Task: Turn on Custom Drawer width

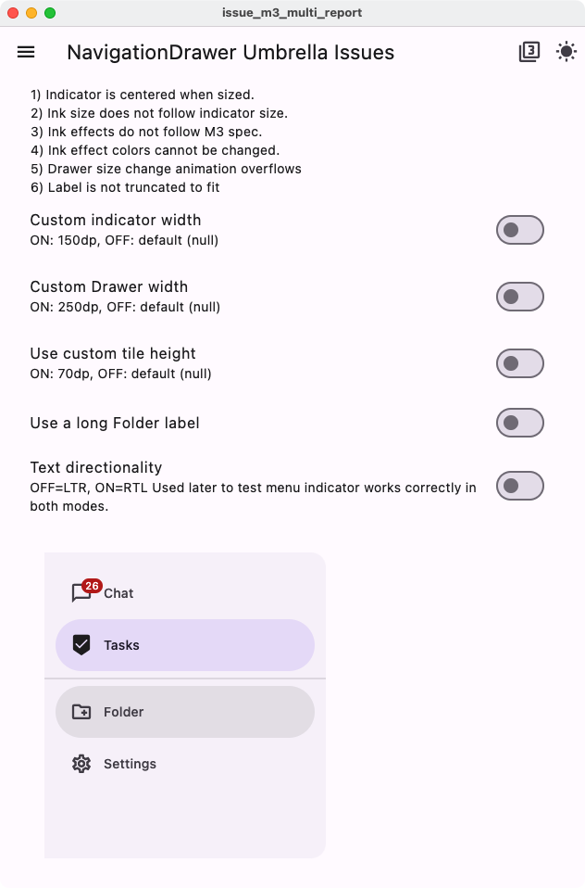Action: pyautogui.click(x=519, y=296)
